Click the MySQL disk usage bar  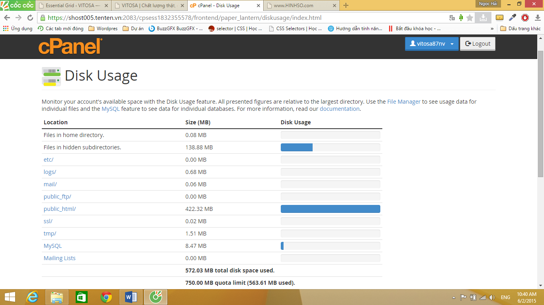click(x=331, y=246)
